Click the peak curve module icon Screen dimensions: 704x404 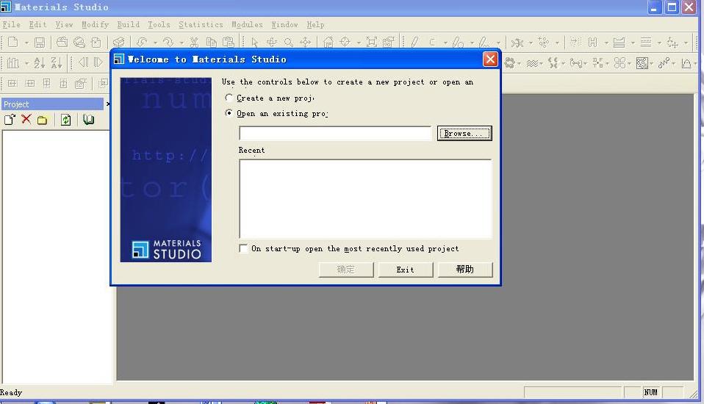(686, 63)
